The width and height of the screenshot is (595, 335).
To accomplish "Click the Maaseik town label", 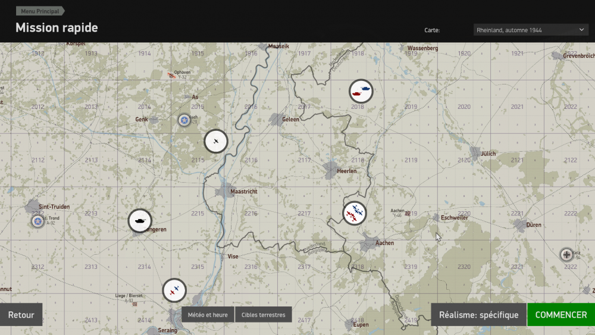I will click(278, 46).
